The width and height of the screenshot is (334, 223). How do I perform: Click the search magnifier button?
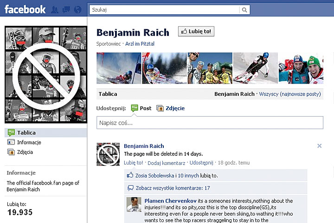pyautogui.click(x=244, y=10)
